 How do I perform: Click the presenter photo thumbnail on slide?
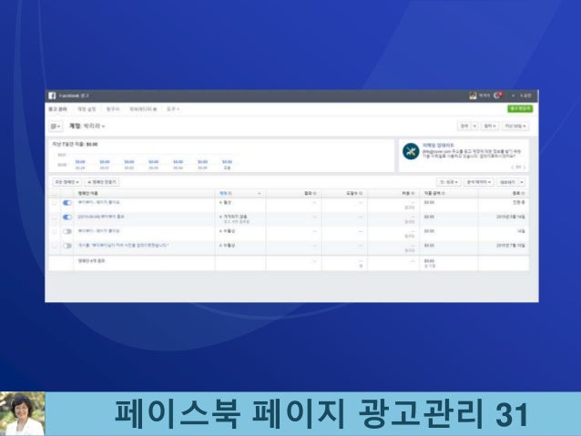click(x=22, y=414)
